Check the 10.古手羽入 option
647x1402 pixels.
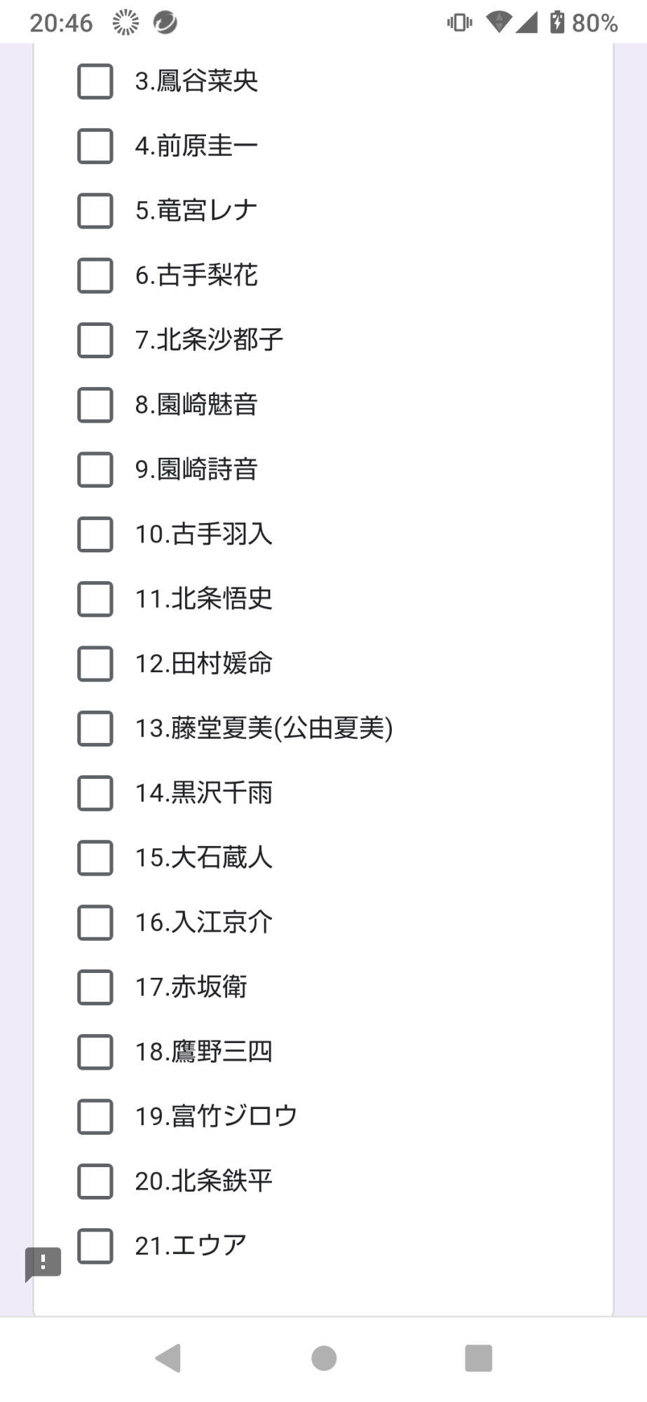tap(95, 534)
